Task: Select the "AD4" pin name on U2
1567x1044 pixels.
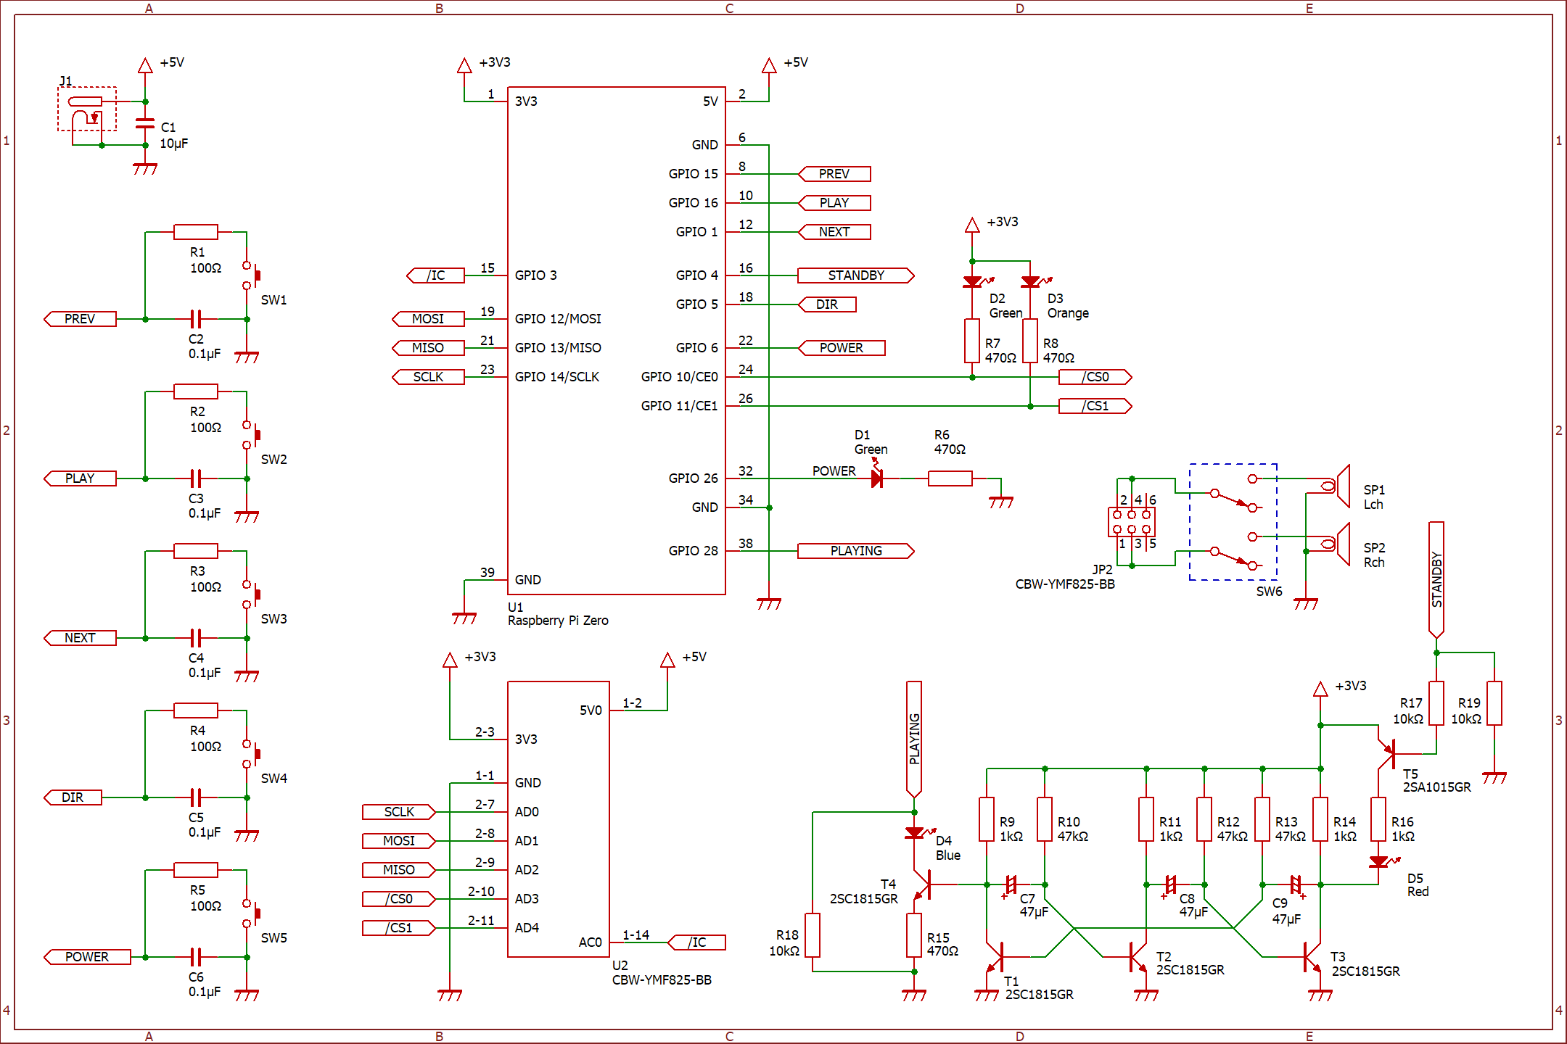Action: pyautogui.click(x=527, y=928)
